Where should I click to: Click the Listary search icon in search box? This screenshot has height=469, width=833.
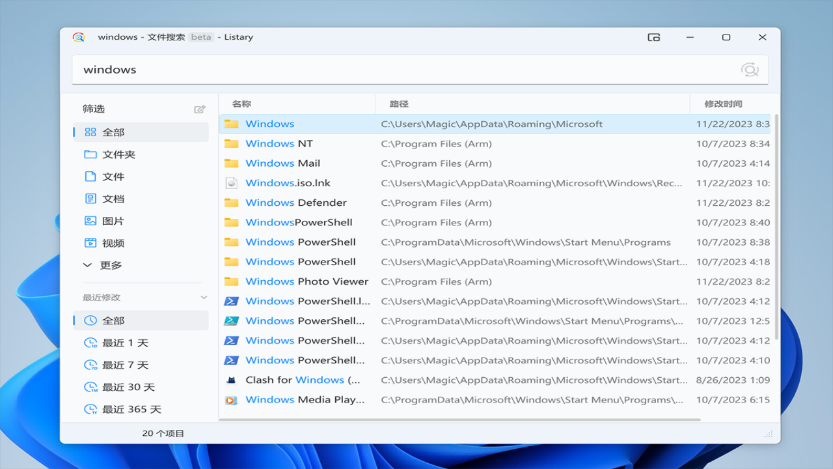(750, 70)
